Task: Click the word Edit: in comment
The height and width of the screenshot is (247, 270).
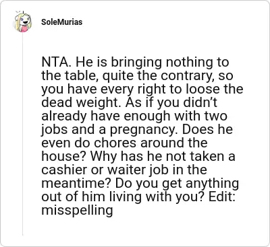Action: click(x=221, y=197)
